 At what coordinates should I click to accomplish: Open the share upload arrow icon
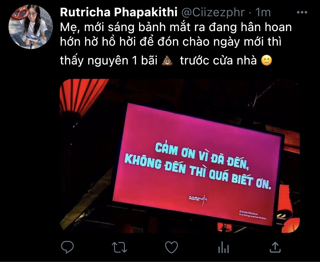(275, 247)
